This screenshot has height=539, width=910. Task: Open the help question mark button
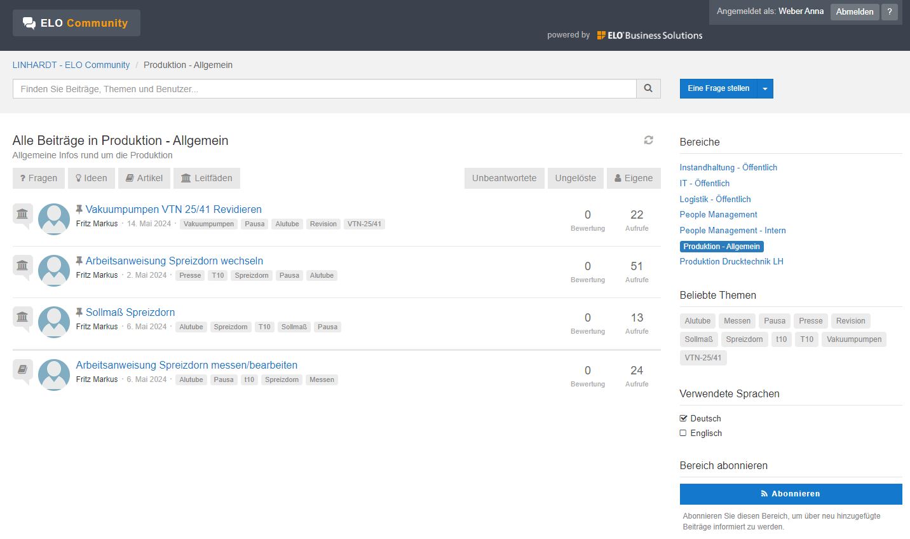point(890,11)
